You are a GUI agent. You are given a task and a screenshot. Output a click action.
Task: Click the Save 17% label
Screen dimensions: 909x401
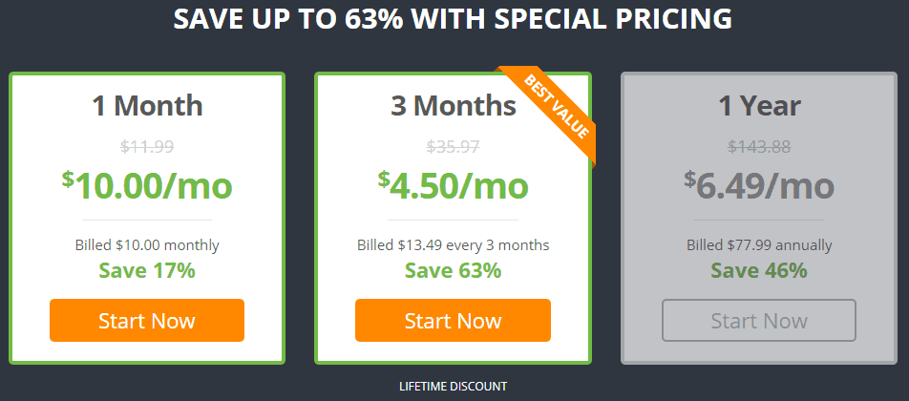pos(147,270)
